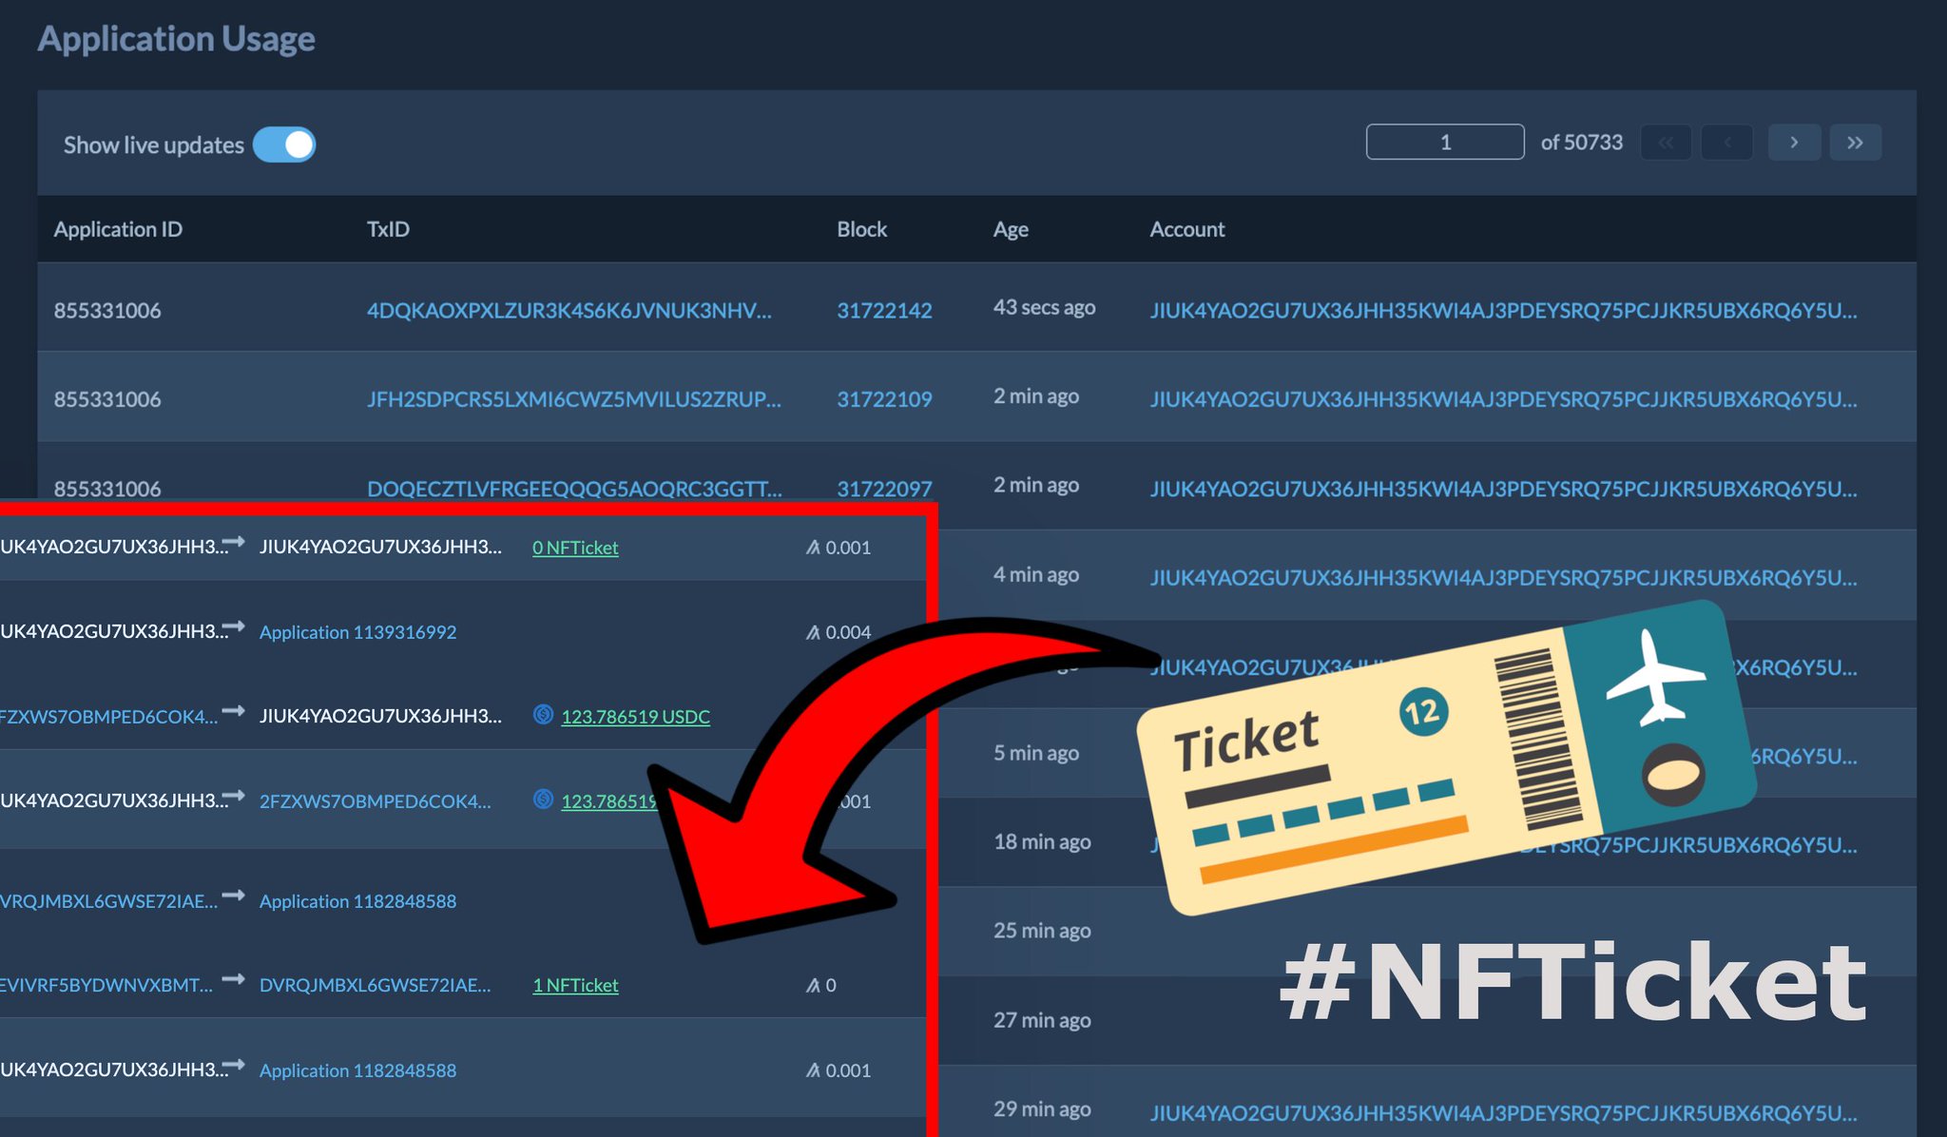
Task: Open account link in 43 secs ago row
Action: 1502,311
